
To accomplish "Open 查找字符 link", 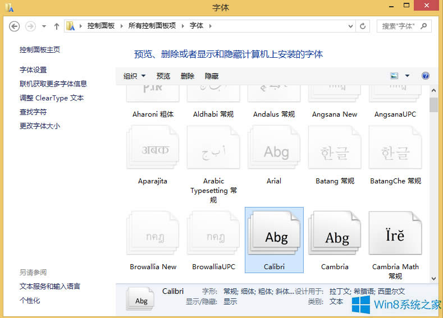I will pos(33,112).
